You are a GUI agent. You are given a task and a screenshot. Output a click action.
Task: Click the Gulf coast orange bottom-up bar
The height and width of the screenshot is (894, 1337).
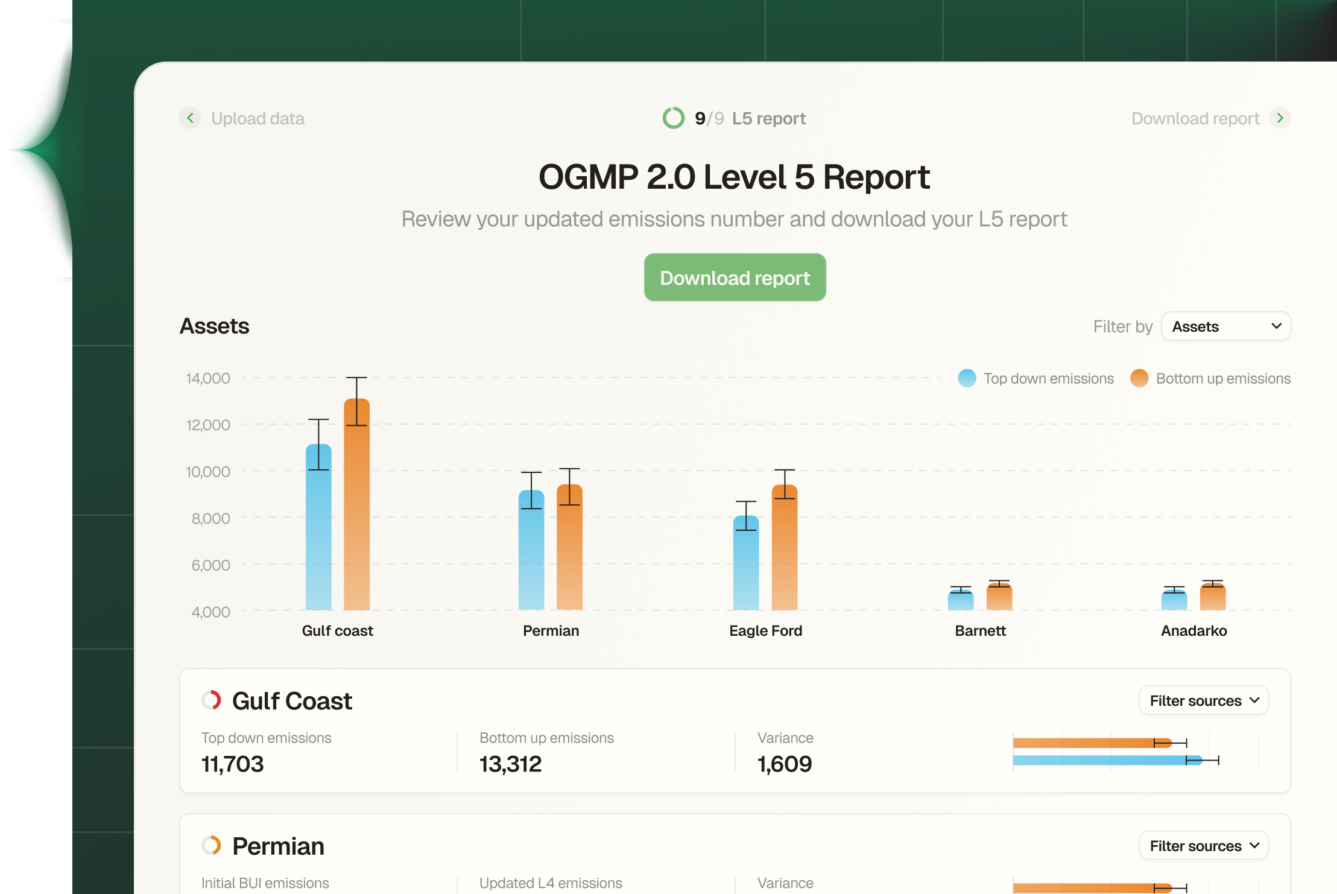(357, 504)
